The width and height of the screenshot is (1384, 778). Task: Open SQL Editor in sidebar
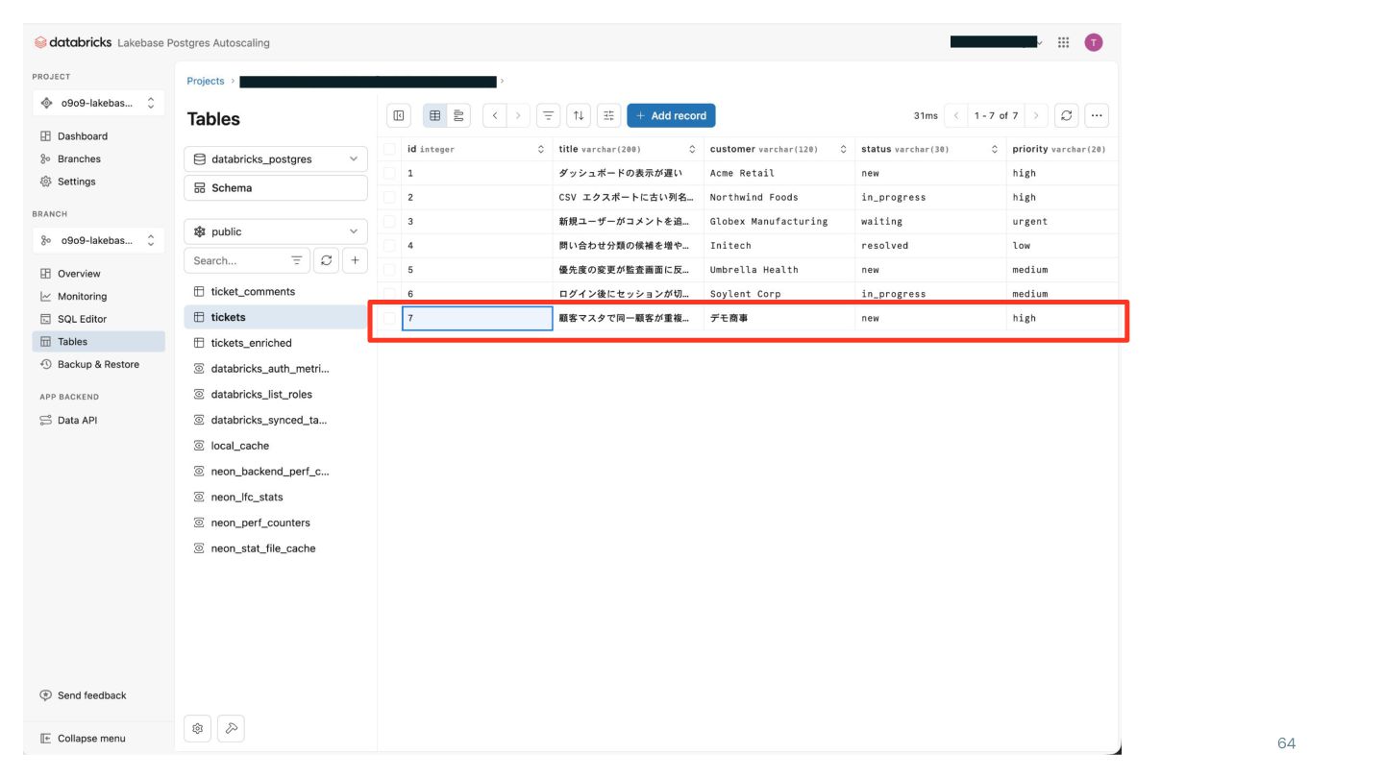click(x=82, y=319)
